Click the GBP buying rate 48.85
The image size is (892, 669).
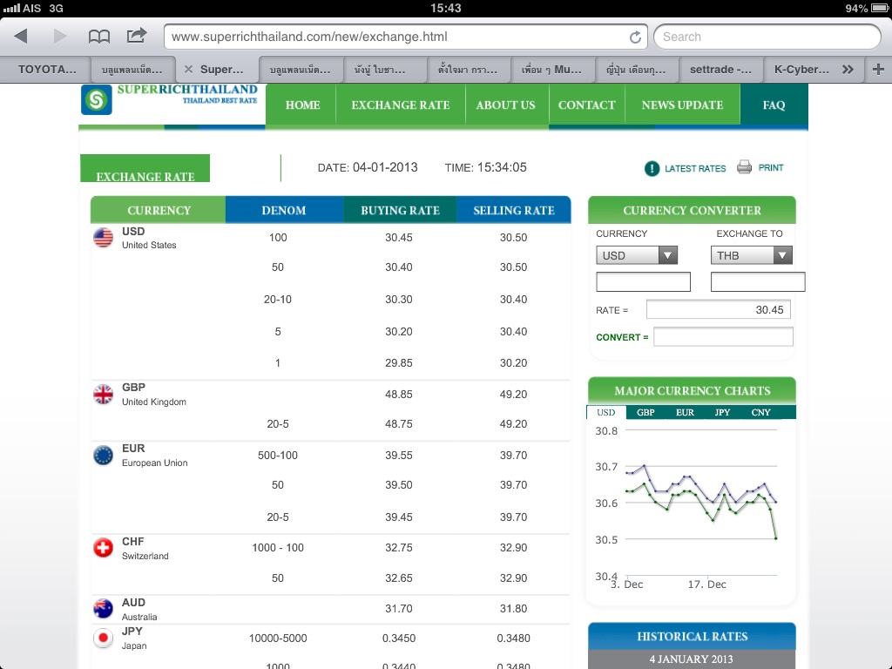[x=399, y=395]
